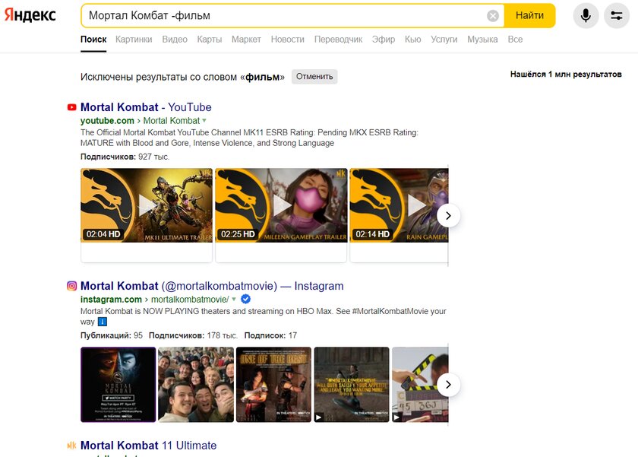
Task: Open the Mortal Kombat - YouTube result
Action: [146, 107]
